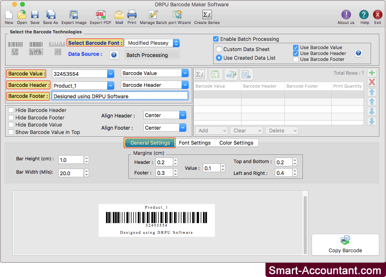
Task: Enable Show Barcode Value in Top
Action: (11, 132)
